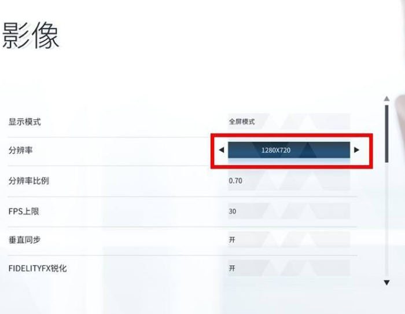Open the 全屏模式 display mode option

pyautogui.click(x=289, y=122)
